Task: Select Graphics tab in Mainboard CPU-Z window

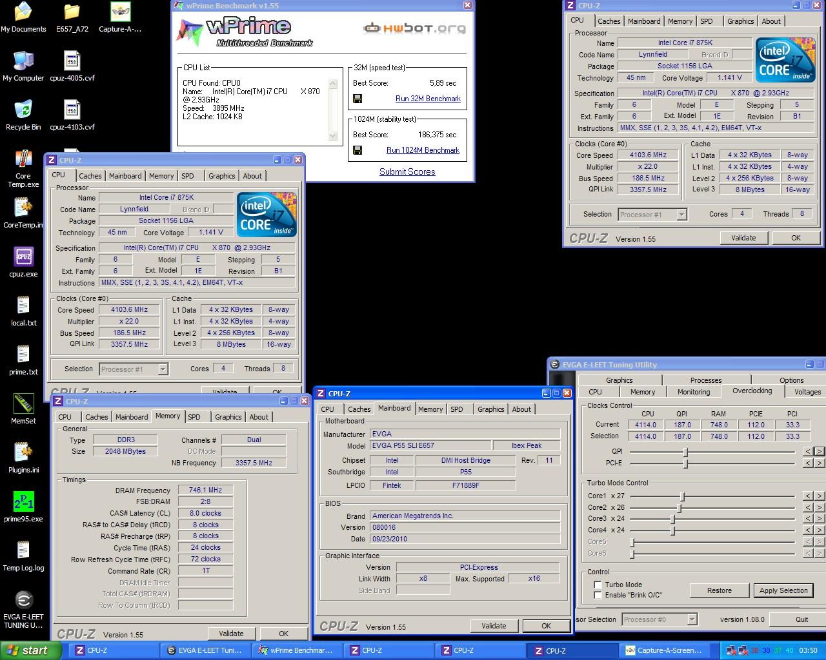Action: [x=490, y=409]
